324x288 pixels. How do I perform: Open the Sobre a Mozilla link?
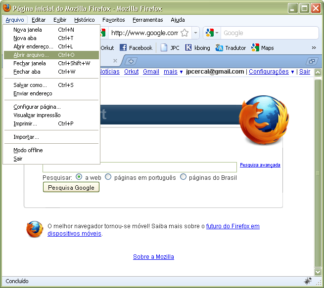pyautogui.click(x=153, y=257)
